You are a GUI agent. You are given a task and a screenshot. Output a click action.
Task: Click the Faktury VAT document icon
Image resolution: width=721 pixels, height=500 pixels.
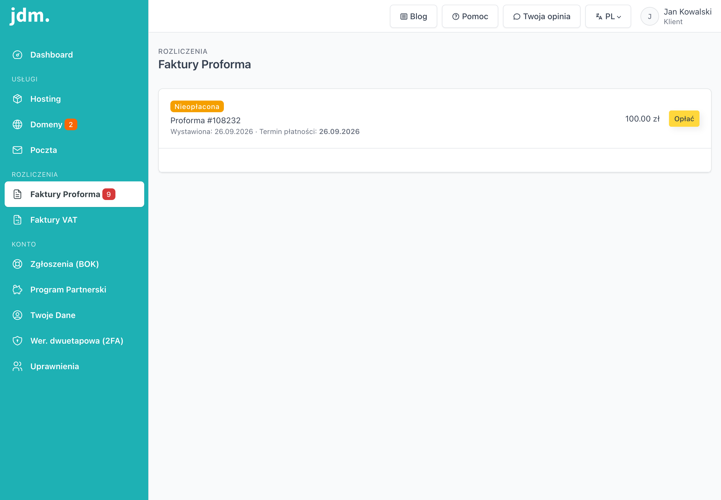tap(17, 220)
